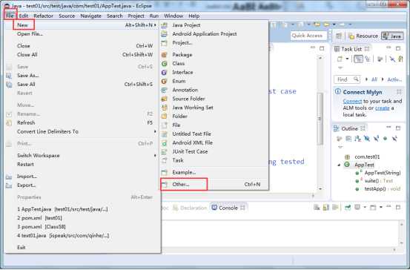Select New in the File menu
Screen dimensions: 410x270
[x=82, y=25]
